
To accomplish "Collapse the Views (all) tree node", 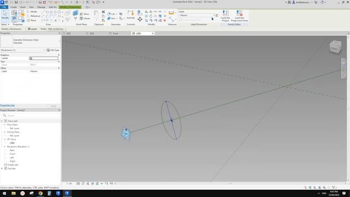I will point(2,121).
